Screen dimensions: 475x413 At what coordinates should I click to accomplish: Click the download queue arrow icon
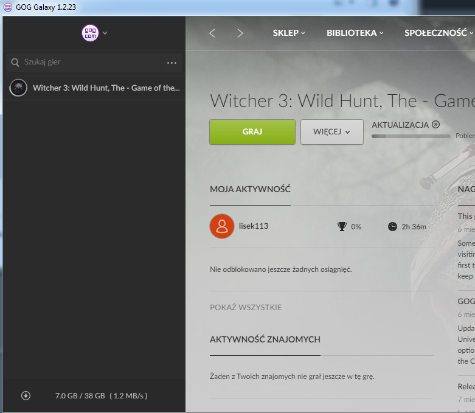pos(26,396)
